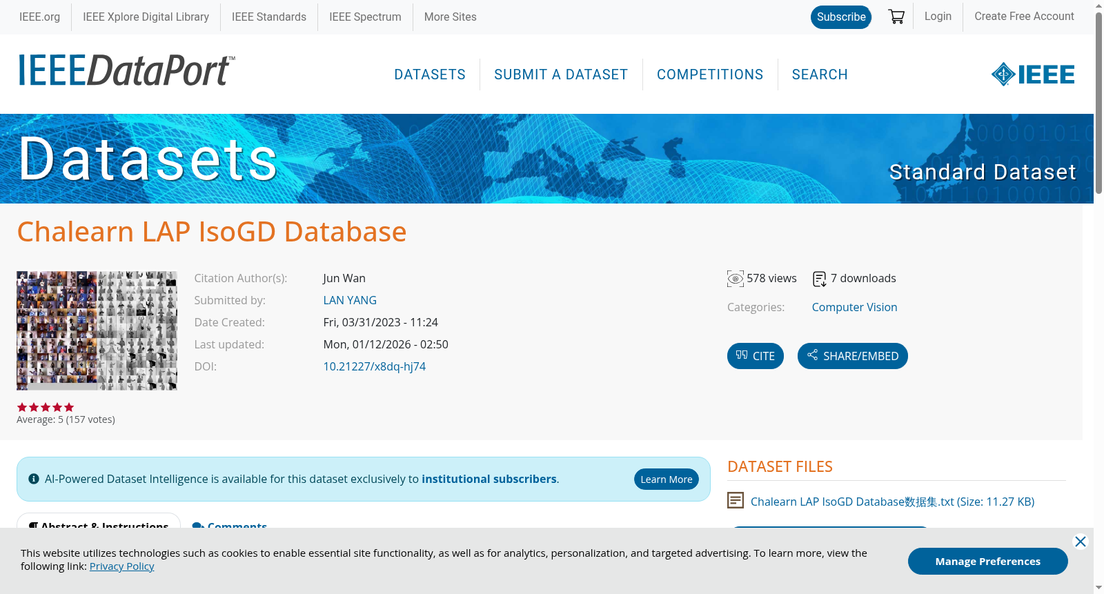The image size is (1104, 594).
Task: Click the downloads document icon
Action: click(x=820, y=279)
